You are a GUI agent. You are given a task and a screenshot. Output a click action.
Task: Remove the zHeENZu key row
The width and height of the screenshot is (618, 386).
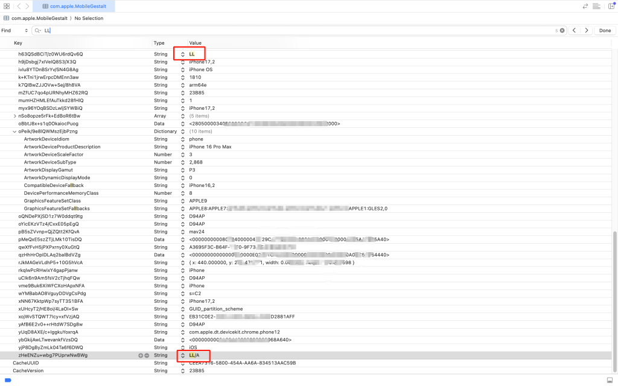pos(146,355)
